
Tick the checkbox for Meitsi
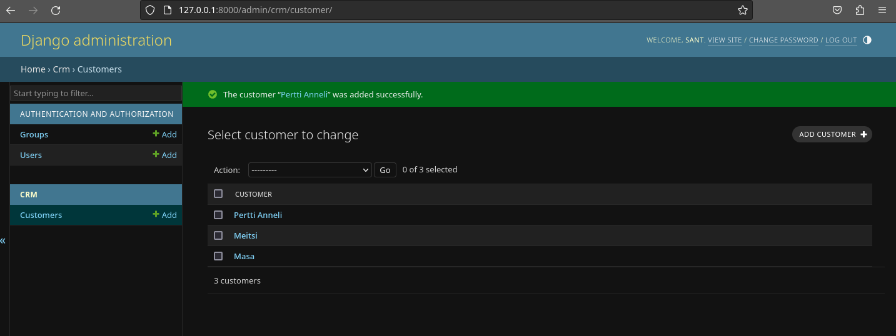(218, 235)
